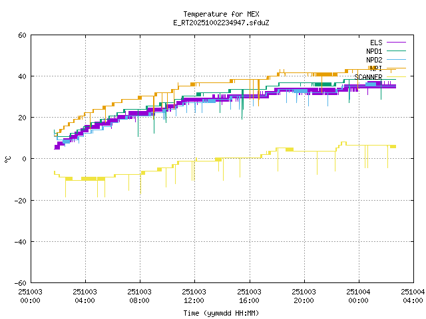Click the NPD2 legend entry text
Image resolution: width=426 pixels, height=319 pixels.
tap(373, 60)
